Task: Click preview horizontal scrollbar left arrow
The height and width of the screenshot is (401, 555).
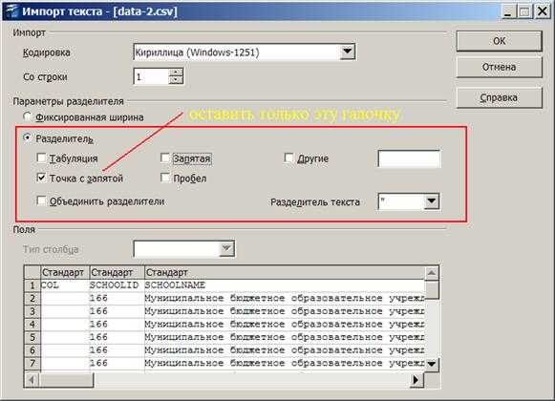Action: pyautogui.click(x=32, y=380)
